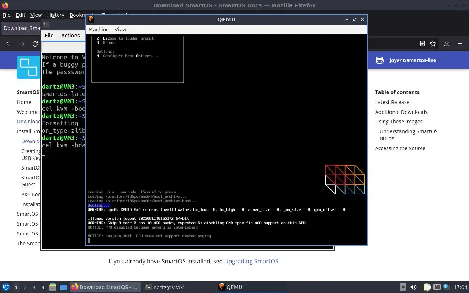Activate the Firefox Download SmartOS taskbar button
Viewport: 469px width, 293px height.
pos(105,287)
